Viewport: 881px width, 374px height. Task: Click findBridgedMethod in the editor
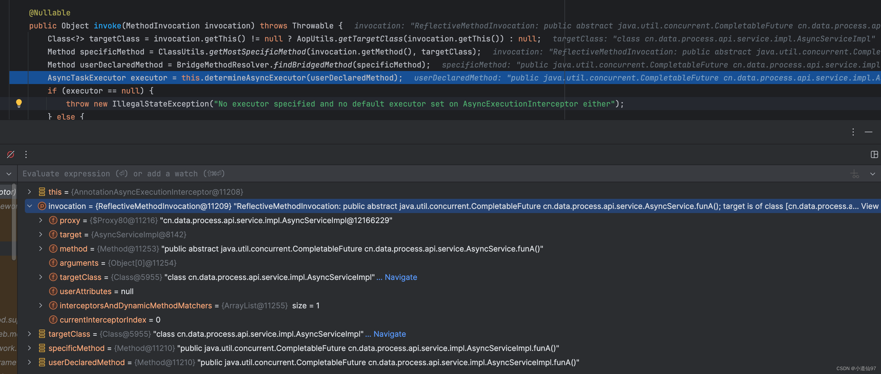tap(313, 65)
